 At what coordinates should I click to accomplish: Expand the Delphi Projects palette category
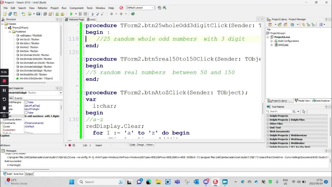[x=268, y=116]
